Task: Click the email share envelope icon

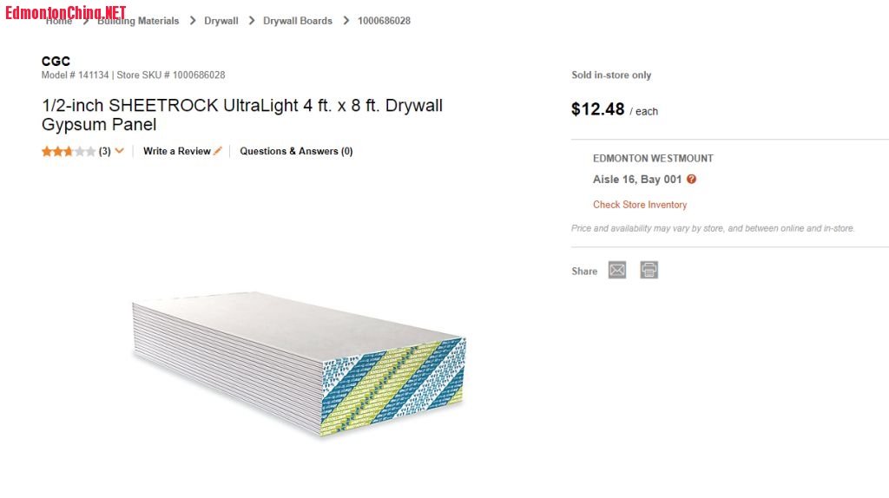Action: click(616, 271)
